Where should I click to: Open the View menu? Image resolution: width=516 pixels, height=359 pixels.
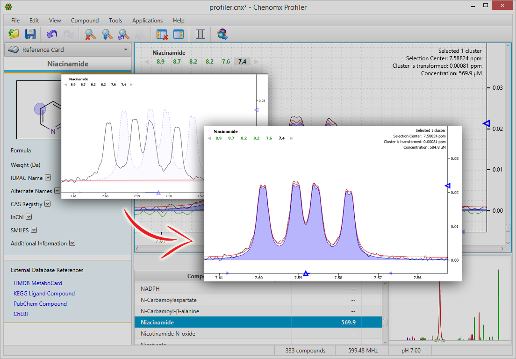(x=55, y=21)
